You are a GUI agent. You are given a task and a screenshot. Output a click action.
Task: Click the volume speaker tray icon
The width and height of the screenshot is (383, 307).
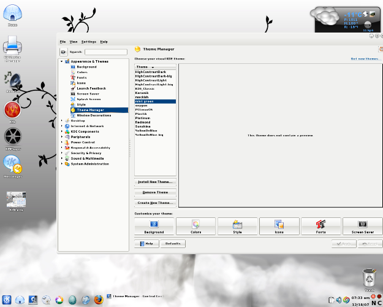339,300
